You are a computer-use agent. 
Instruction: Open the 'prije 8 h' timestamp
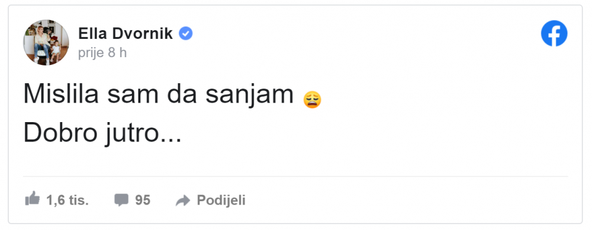[x=102, y=53]
